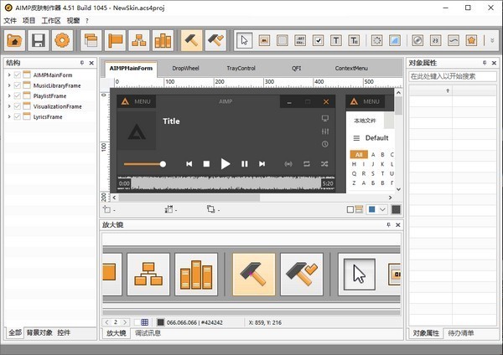The width and height of the screenshot is (503, 355).
Task: Expand the PlaylistFrame tree node
Action: pos(9,95)
